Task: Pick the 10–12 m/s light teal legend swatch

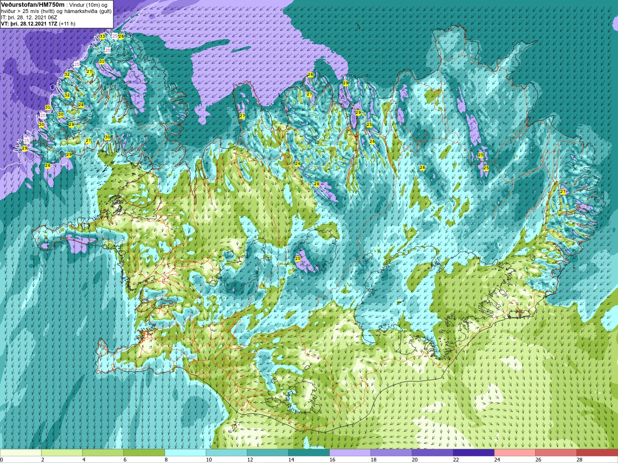Action: pyautogui.click(x=226, y=453)
